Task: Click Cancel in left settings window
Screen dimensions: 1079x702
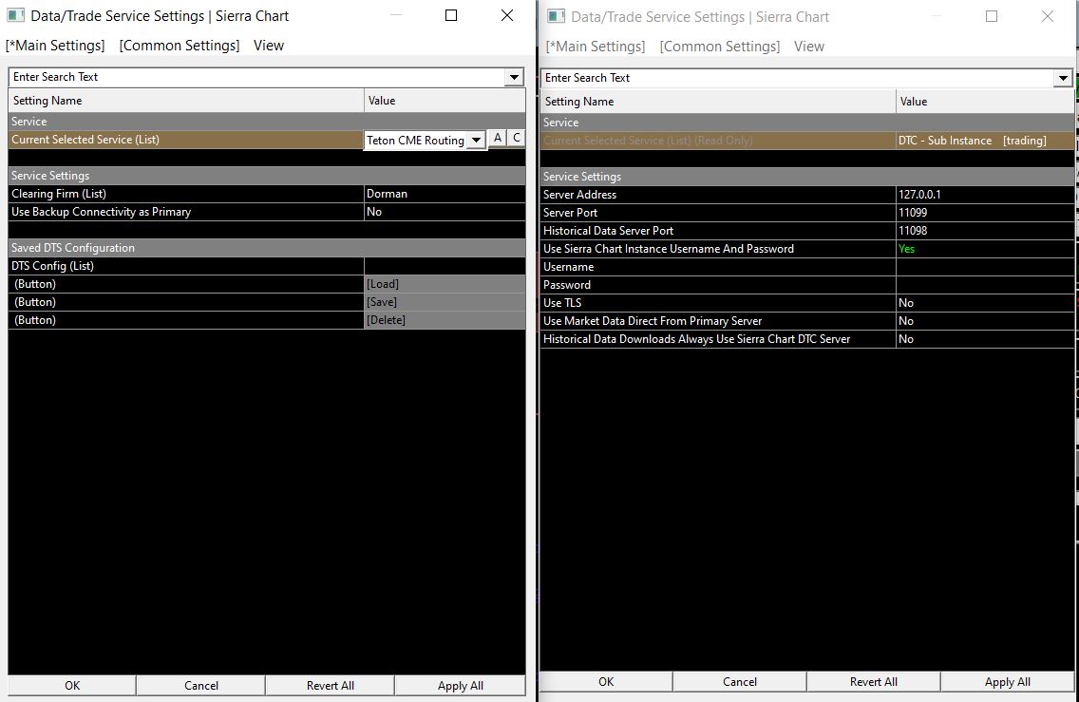Action: pyautogui.click(x=201, y=686)
